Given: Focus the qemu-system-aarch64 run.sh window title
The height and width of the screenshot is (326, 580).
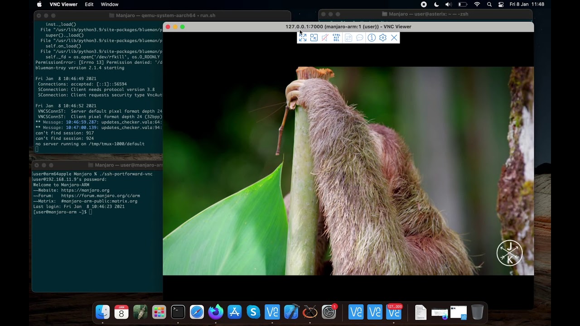Looking at the screenshot, I should [x=165, y=15].
